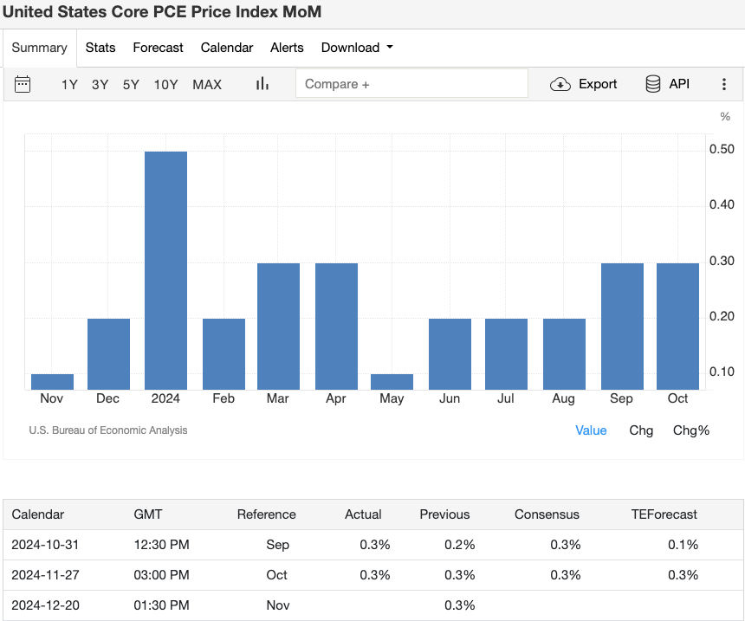Show the Value series on the chart
The height and width of the screenshot is (621, 745).
(591, 430)
